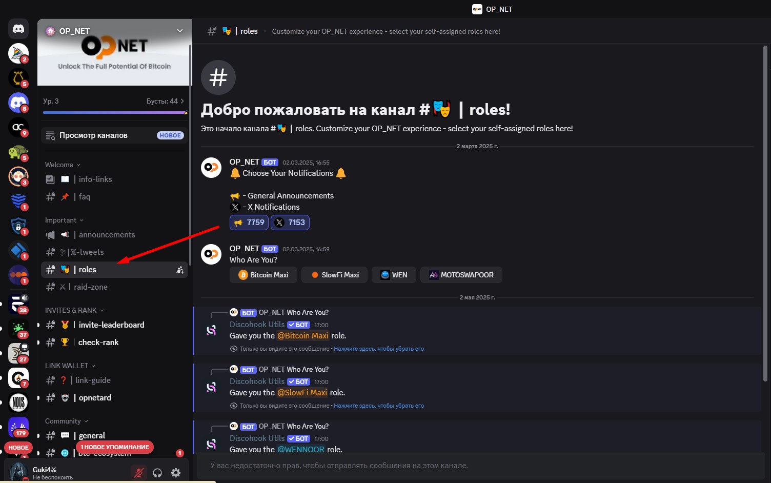This screenshot has height=483, width=771.
Task: Open the NOUS server icon
Action: (x=18, y=402)
